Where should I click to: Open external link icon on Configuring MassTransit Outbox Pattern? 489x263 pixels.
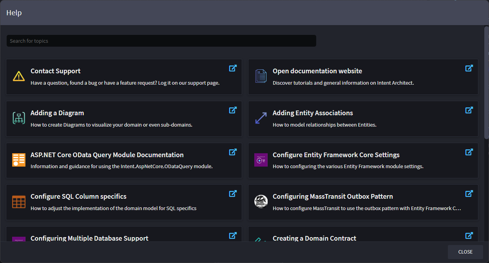469,194
